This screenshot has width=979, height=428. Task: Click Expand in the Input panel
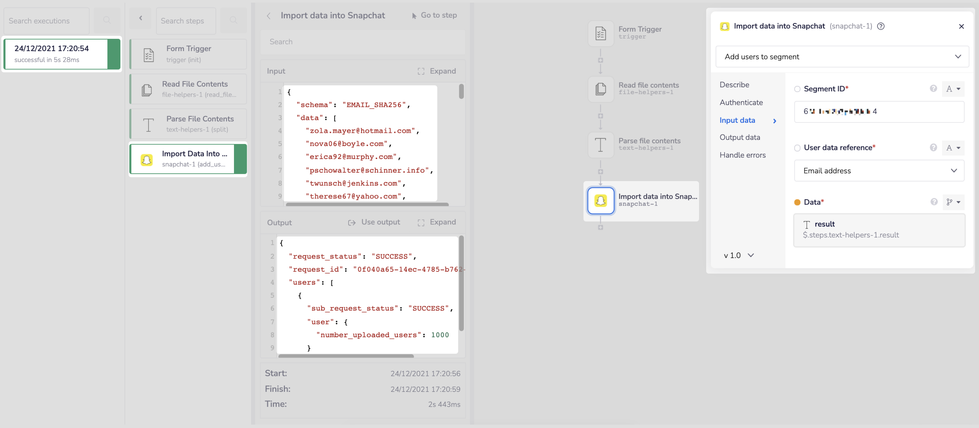coord(437,71)
